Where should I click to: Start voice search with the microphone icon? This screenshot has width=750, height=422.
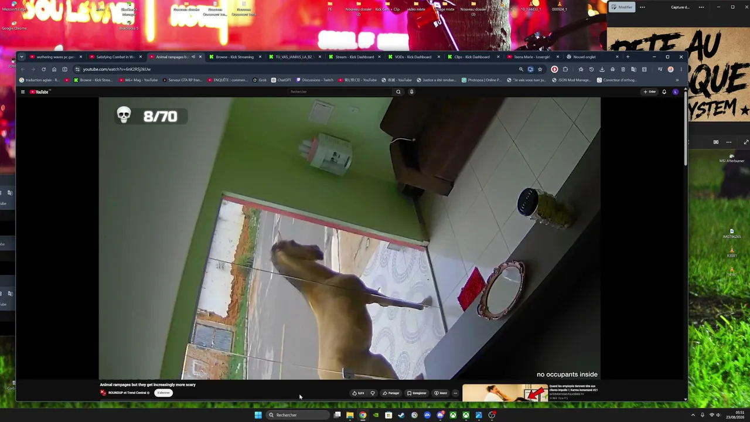click(x=411, y=92)
